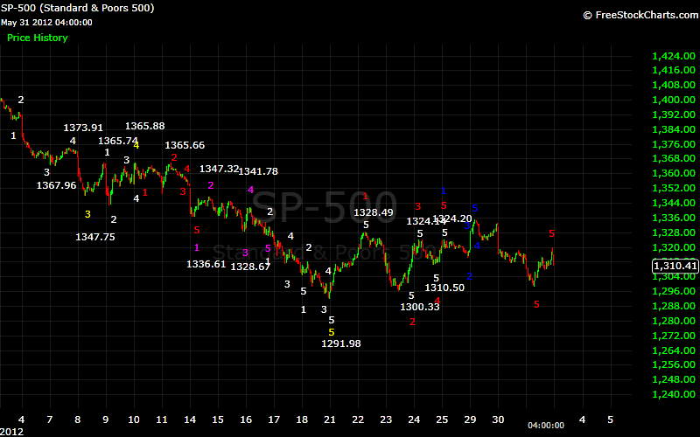Click the yellow wave label 5

(332, 332)
